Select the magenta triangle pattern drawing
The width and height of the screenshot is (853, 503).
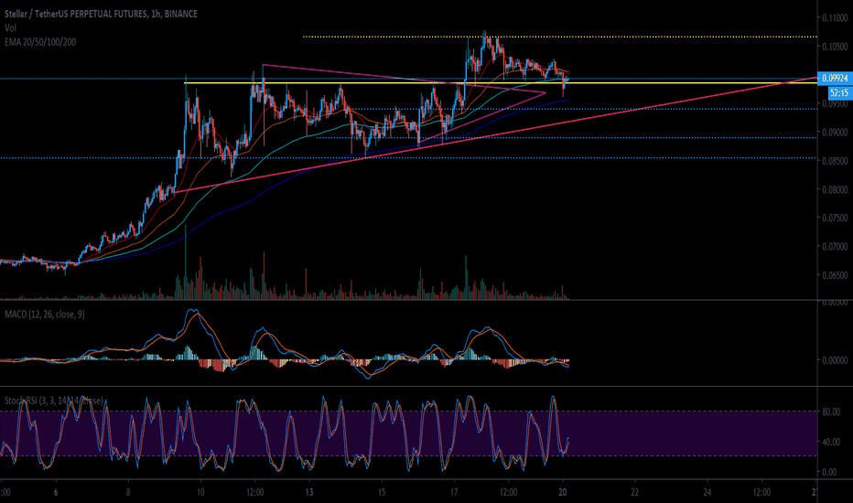point(404,103)
